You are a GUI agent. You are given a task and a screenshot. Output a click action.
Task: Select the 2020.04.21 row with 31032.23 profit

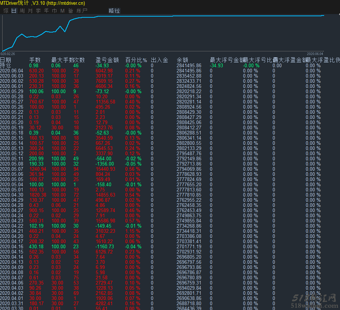[11, 231]
